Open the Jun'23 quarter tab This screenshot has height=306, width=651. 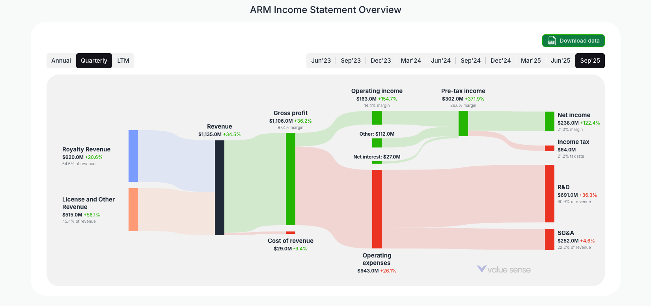coord(321,60)
